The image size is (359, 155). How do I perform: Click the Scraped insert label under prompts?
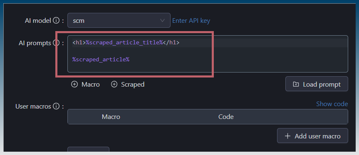click(x=133, y=85)
